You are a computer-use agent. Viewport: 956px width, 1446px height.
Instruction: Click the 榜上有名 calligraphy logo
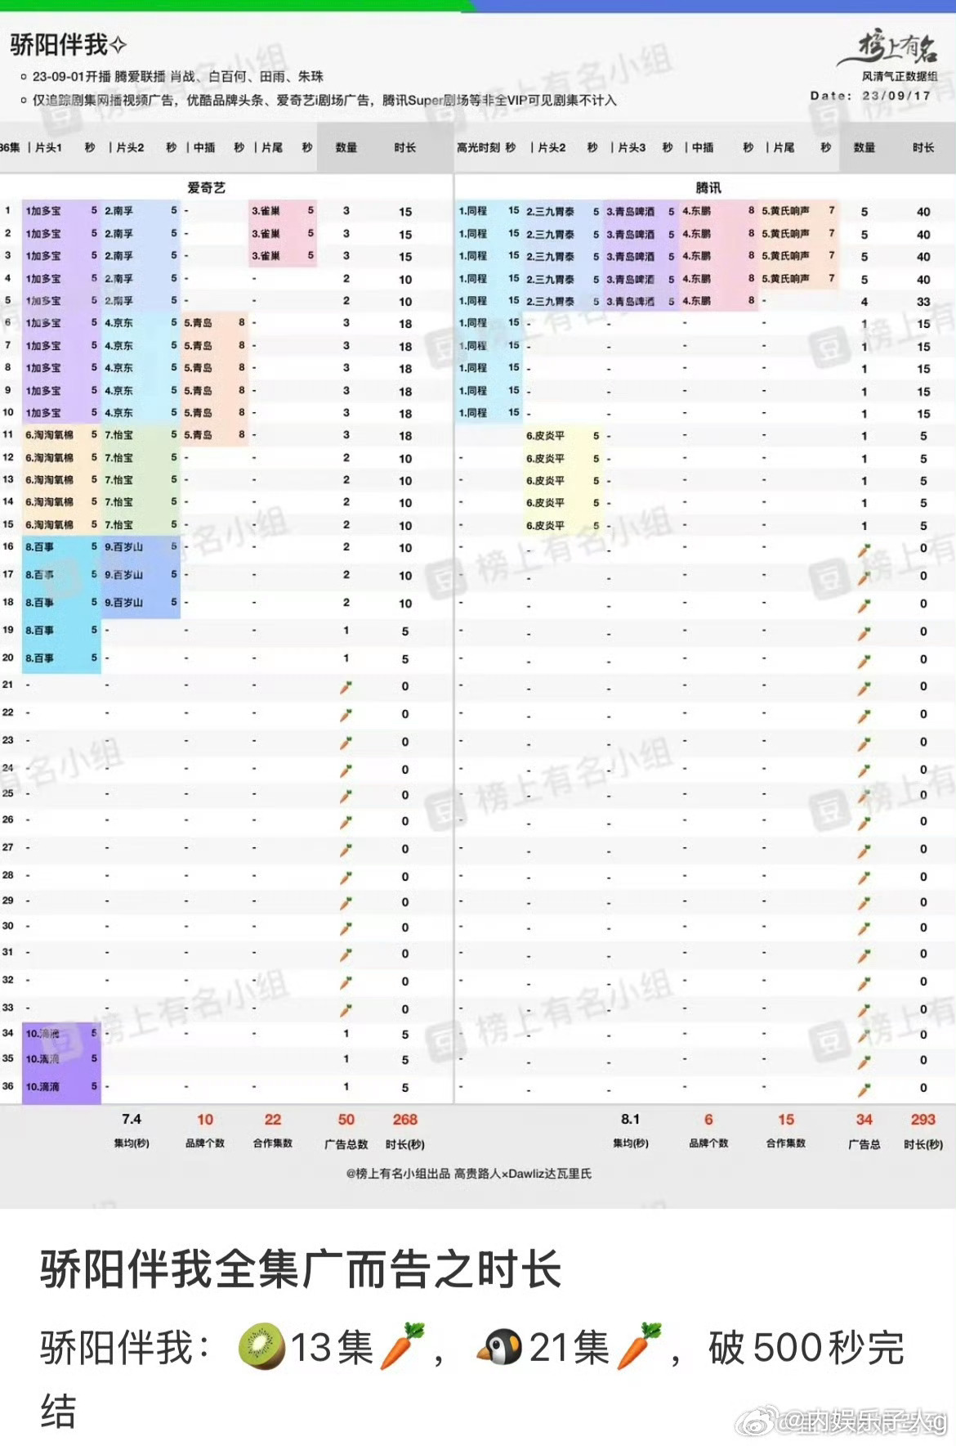point(887,49)
